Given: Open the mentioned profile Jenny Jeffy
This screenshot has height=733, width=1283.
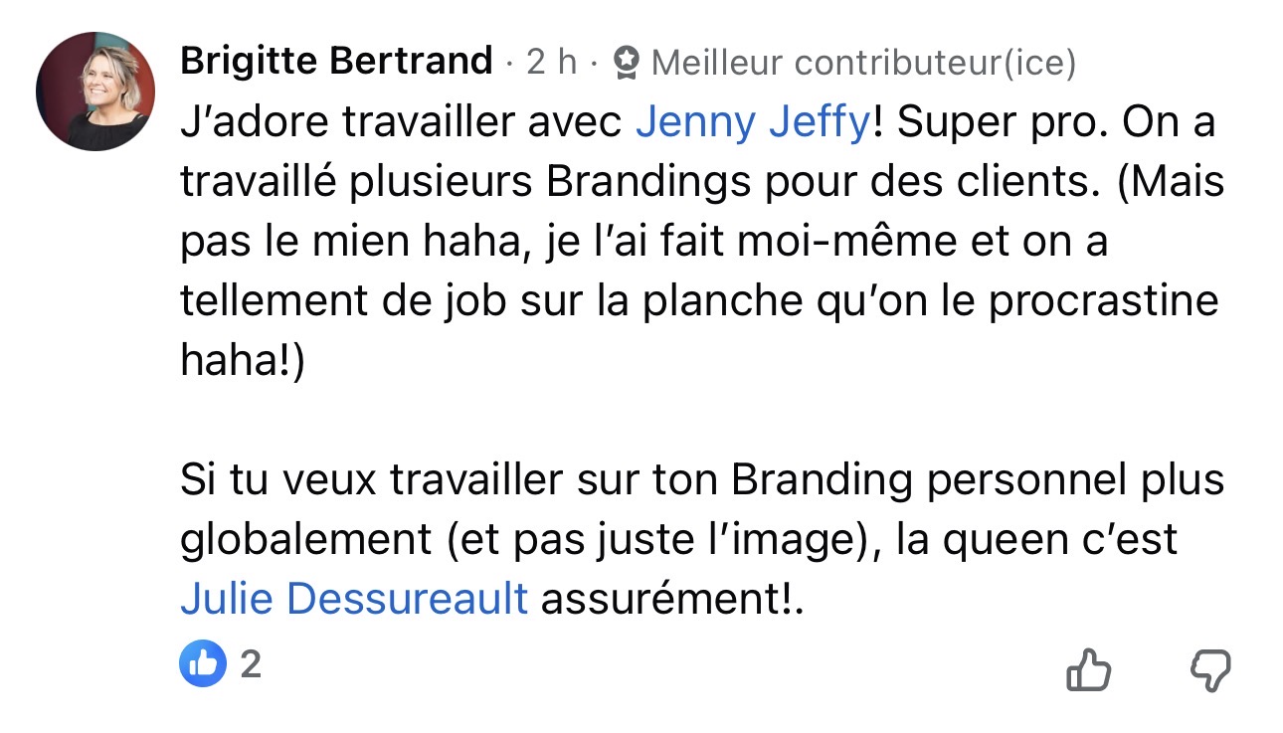Looking at the screenshot, I should [753, 124].
